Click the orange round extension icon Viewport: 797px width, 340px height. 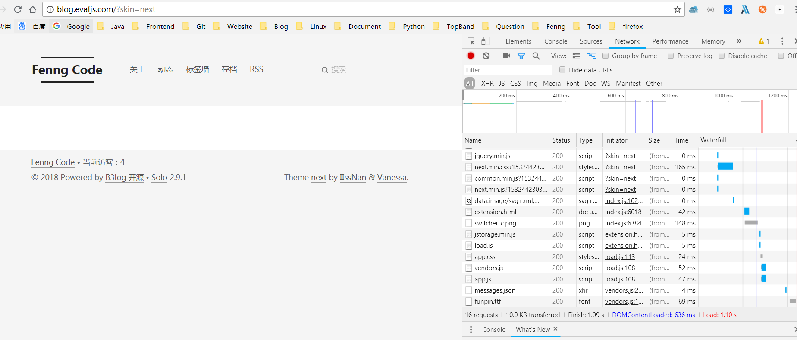[762, 9]
